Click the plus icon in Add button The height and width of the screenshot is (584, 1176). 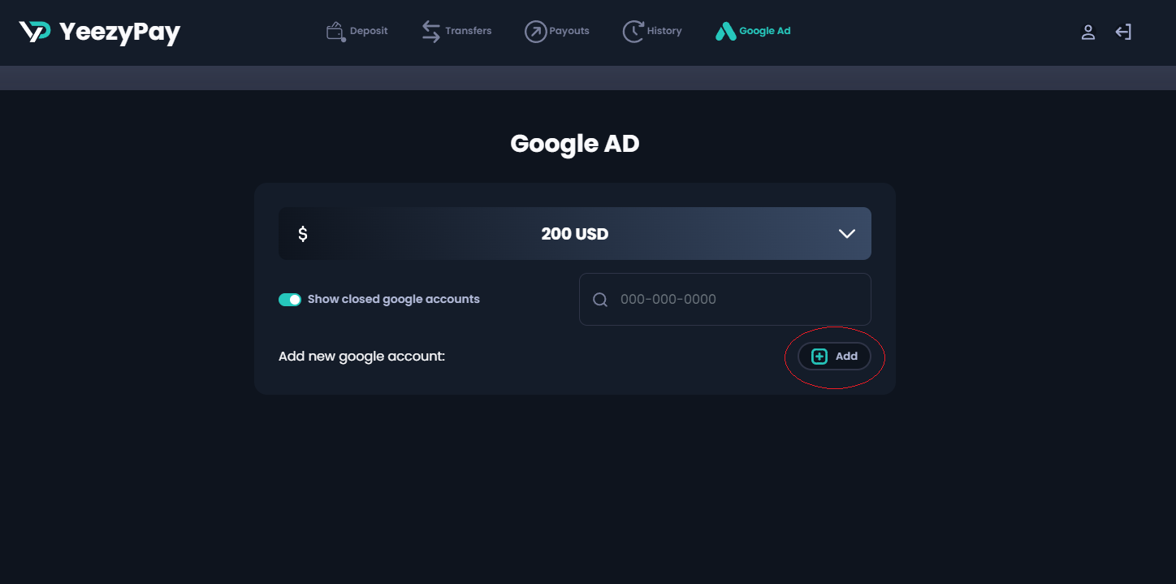[x=819, y=357]
